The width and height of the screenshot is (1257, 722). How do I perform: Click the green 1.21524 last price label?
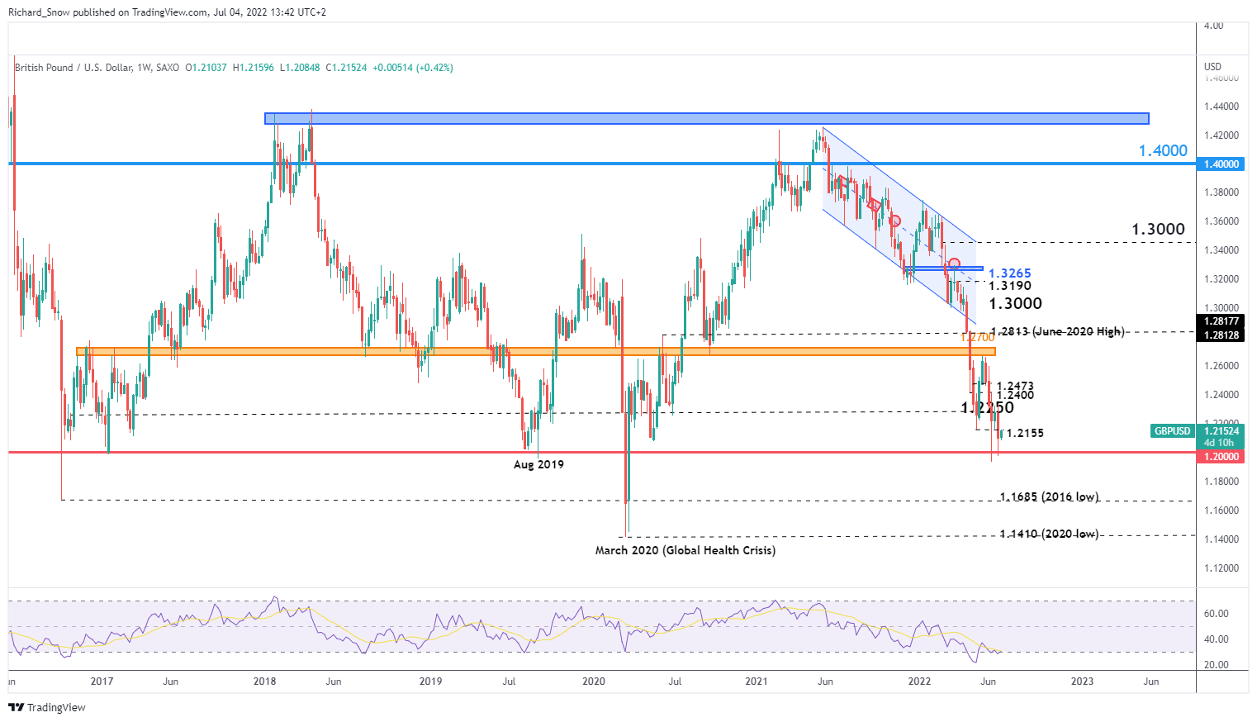pos(1220,431)
